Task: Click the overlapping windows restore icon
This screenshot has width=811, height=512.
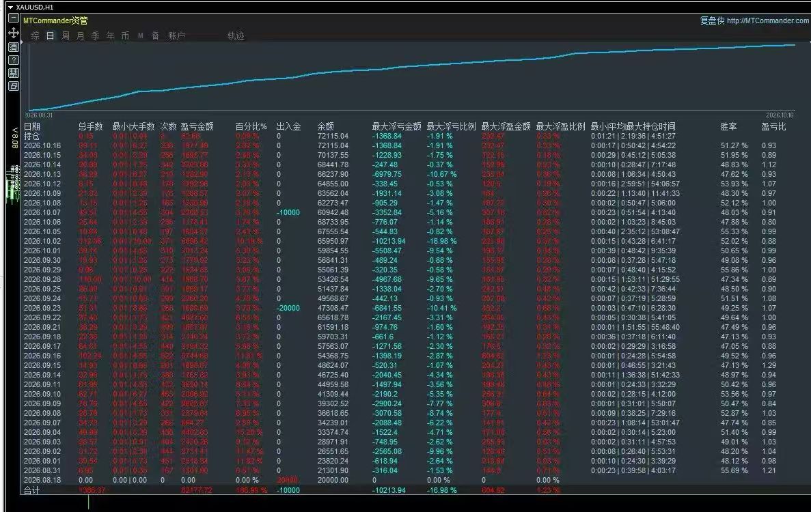Action: pyautogui.click(x=14, y=86)
